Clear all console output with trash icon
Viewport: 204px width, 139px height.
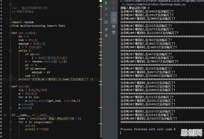pos(114,32)
